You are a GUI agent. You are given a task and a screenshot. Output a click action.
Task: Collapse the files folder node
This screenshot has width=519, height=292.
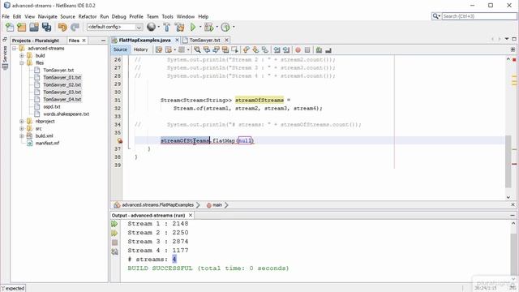click(22, 63)
